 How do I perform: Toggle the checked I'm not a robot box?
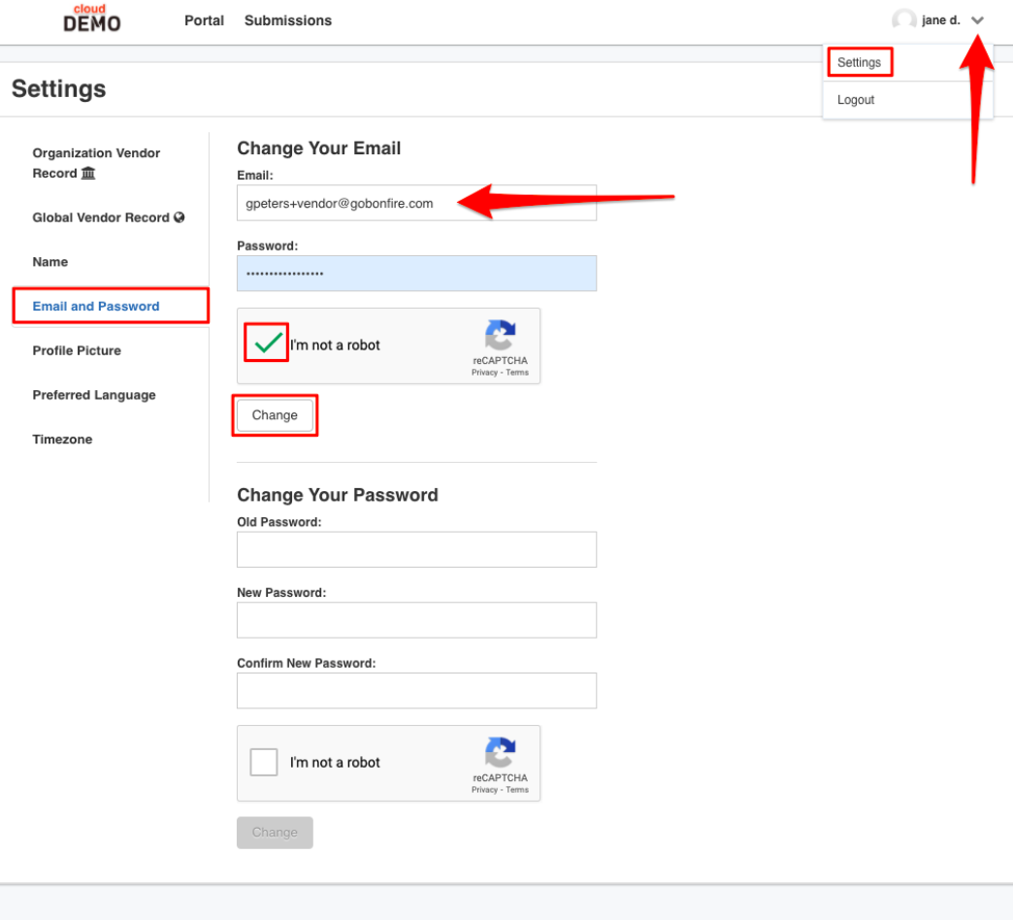(267, 343)
